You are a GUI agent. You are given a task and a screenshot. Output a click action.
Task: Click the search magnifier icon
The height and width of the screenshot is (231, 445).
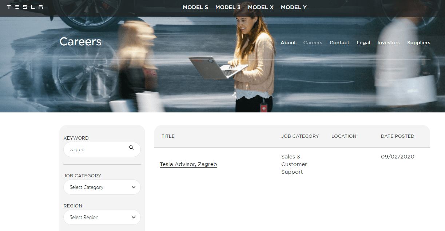coord(131,148)
